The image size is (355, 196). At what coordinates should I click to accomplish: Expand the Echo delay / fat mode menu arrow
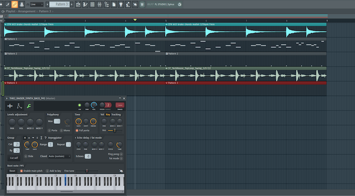click(x=75, y=138)
